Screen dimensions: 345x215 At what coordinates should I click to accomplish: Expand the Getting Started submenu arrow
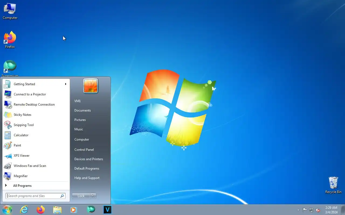pyautogui.click(x=65, y=84)
